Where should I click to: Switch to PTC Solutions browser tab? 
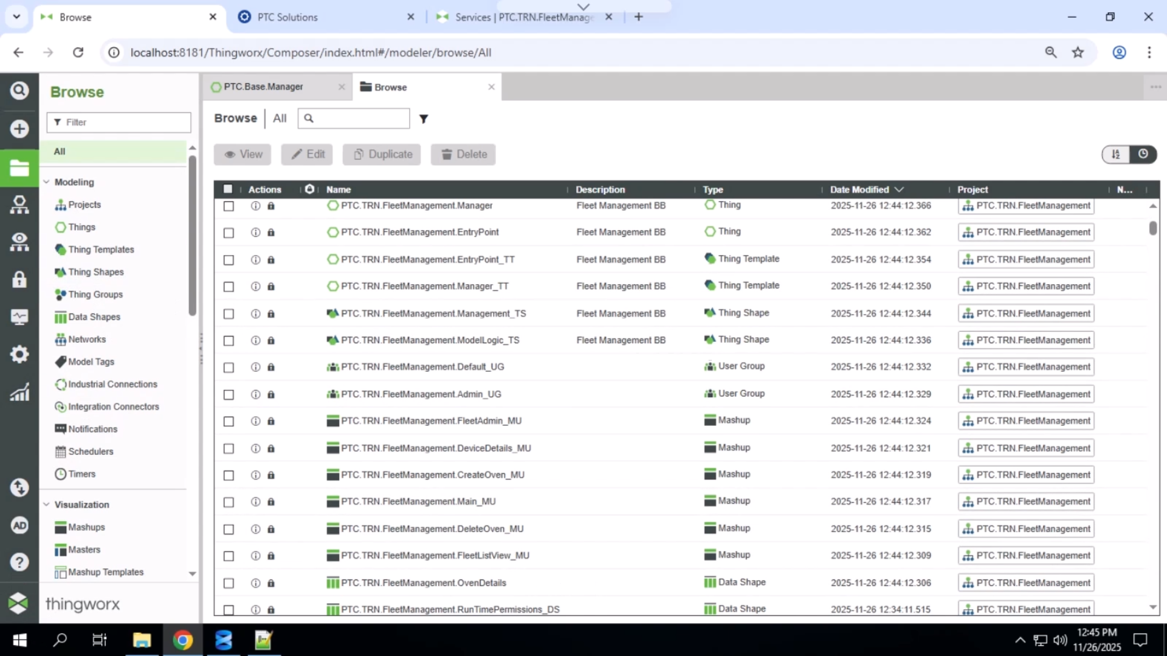(287, 17)
